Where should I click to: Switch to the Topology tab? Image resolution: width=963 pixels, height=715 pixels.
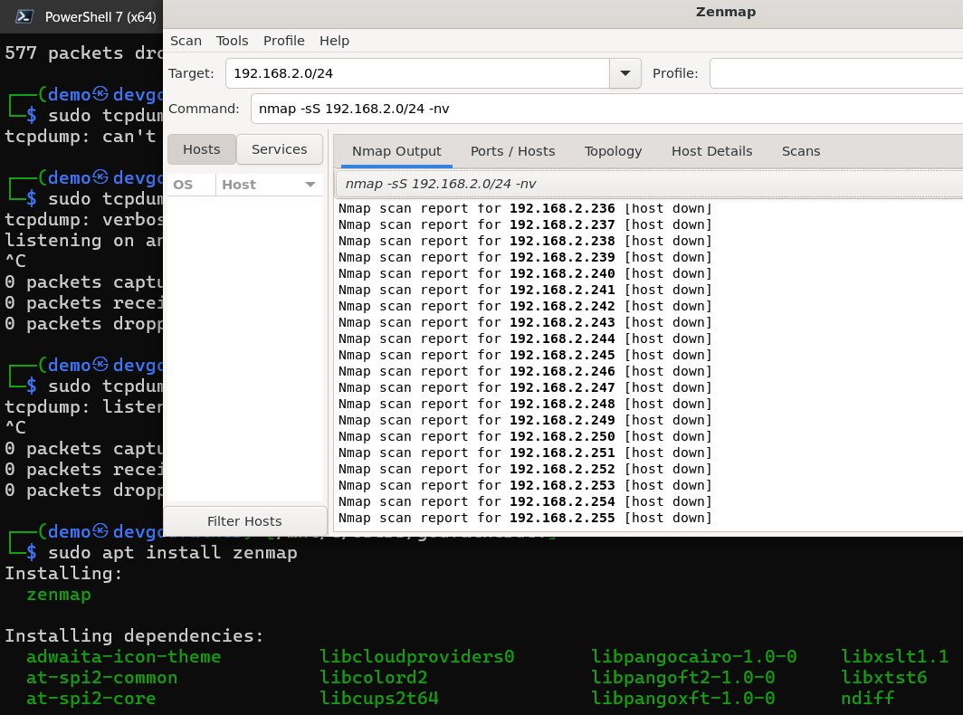pyautogui.click(x=613, y=151)
